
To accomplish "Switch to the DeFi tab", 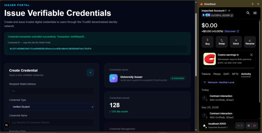I will coord(226,74).
